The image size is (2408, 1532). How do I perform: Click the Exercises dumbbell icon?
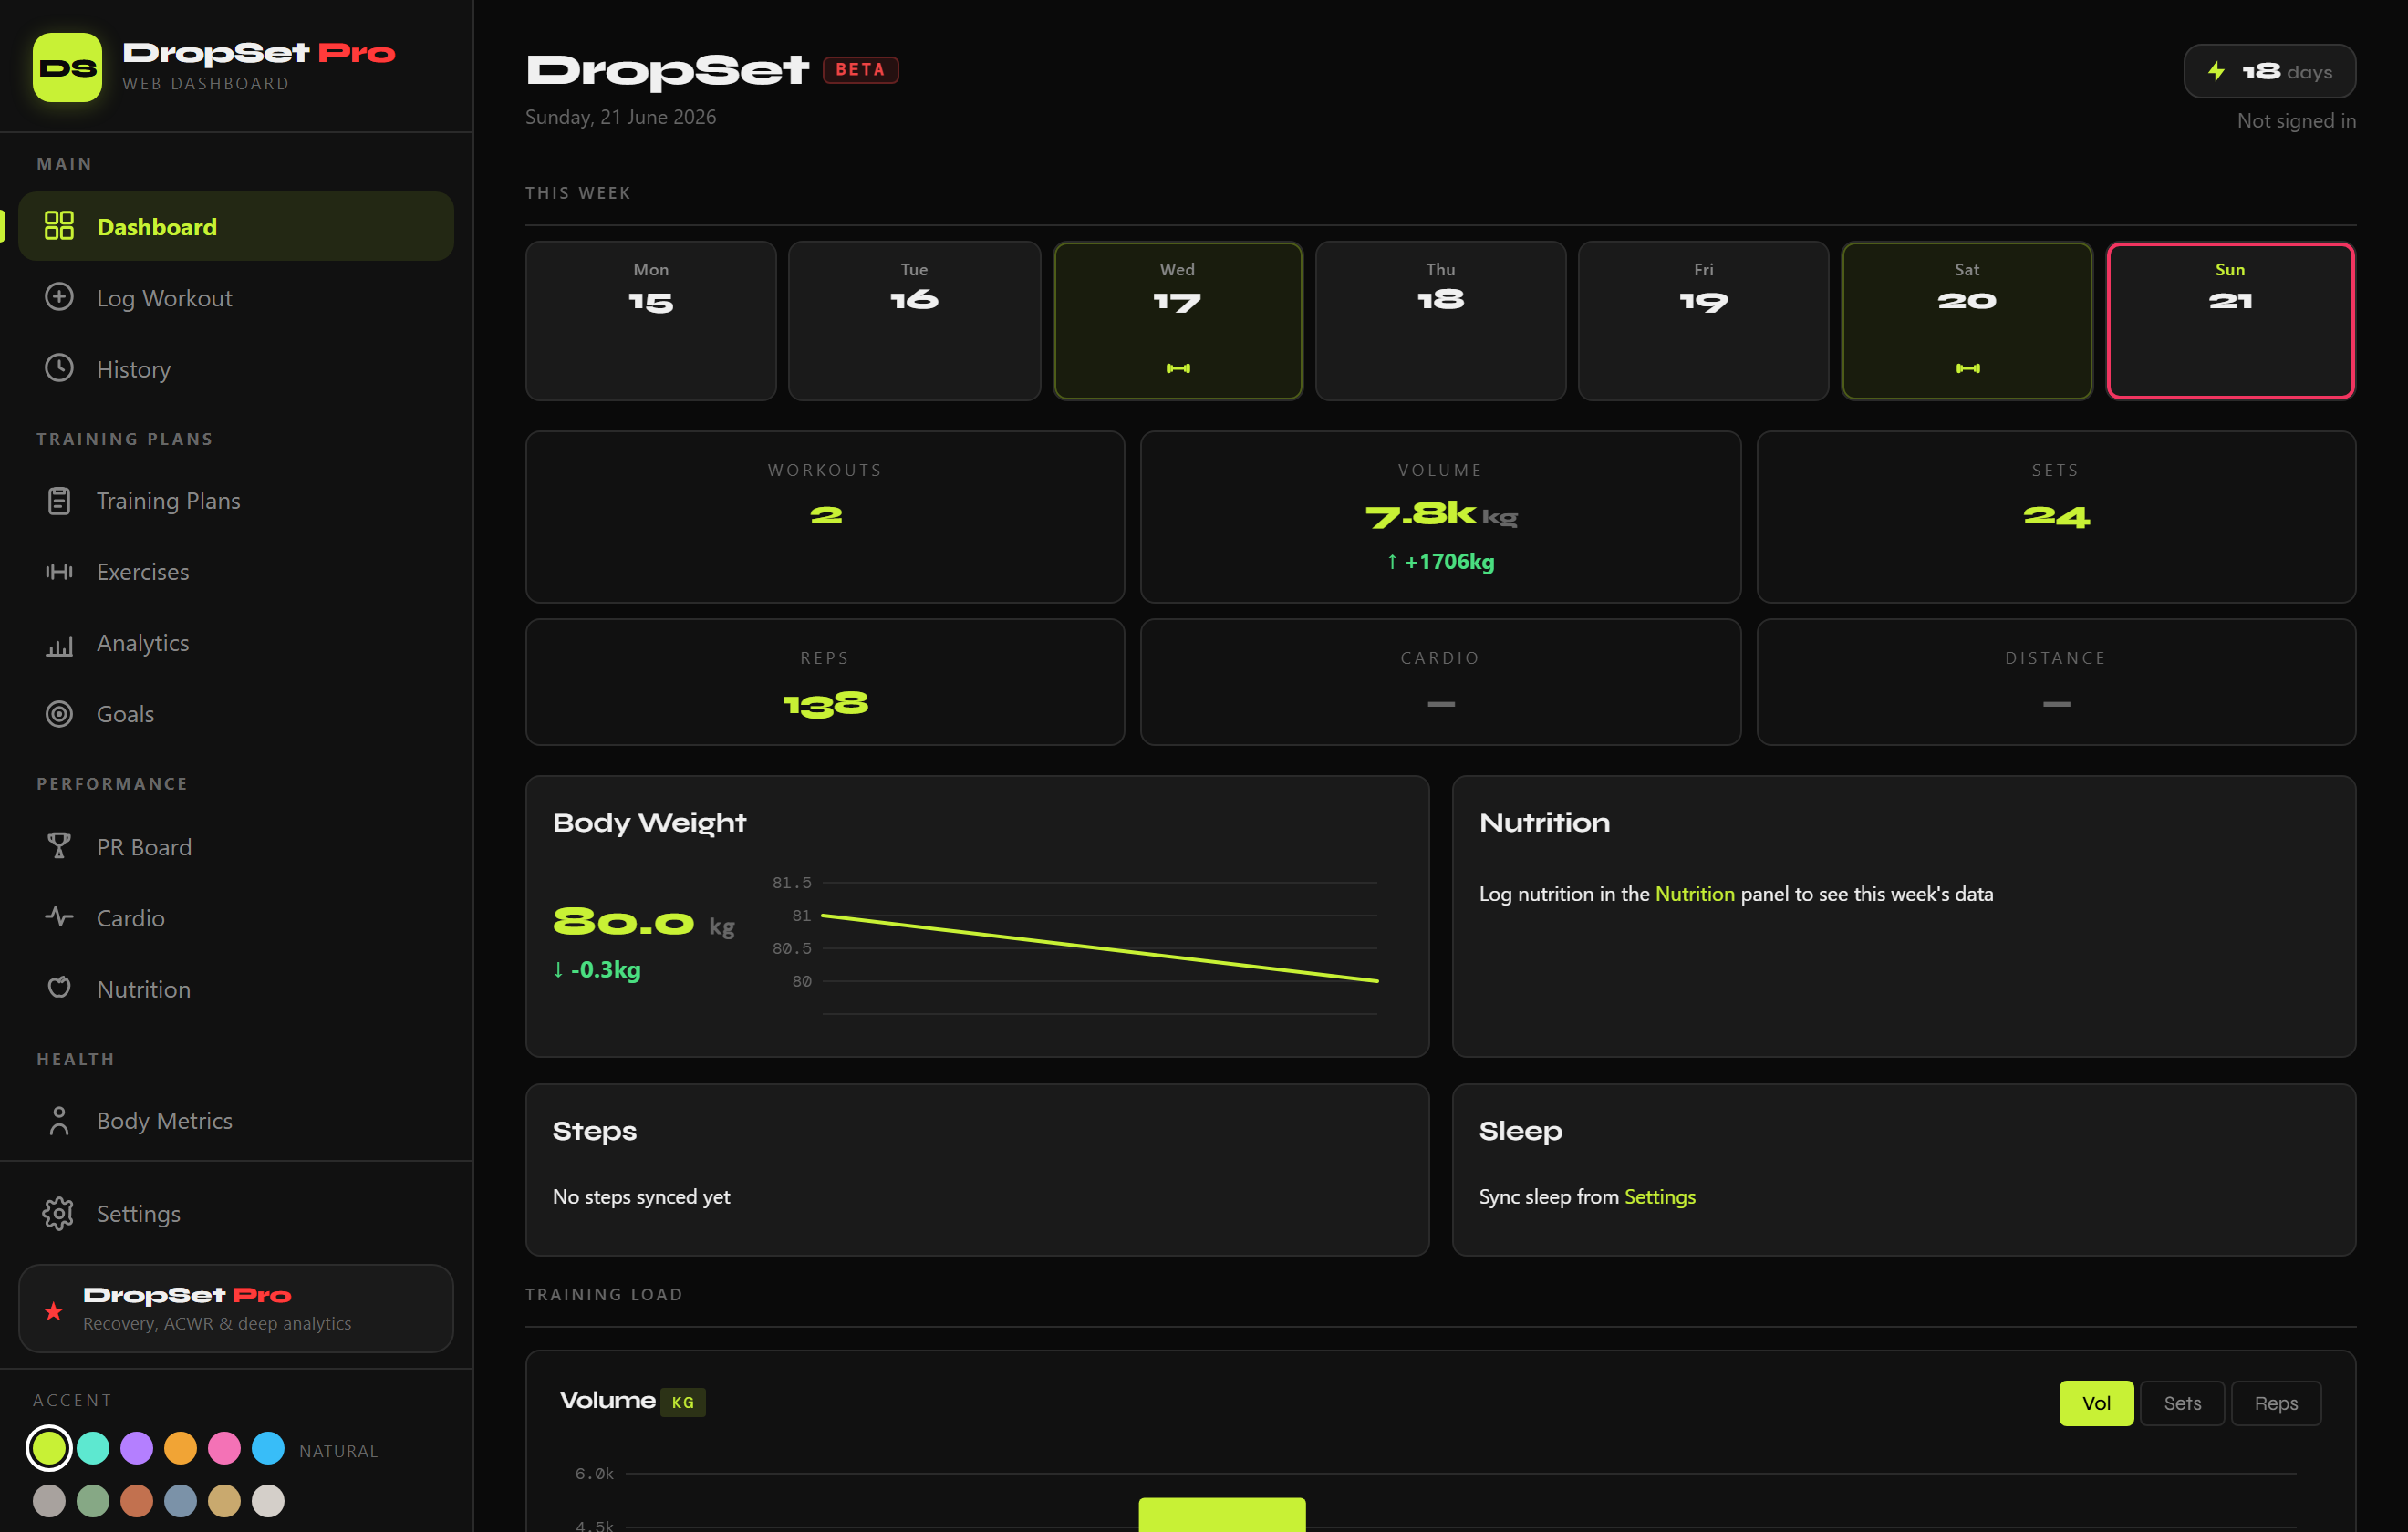[x=59, y=572]
